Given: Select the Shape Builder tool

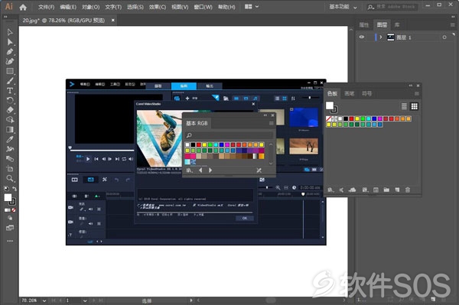Looking at the screenshot, I should click(10, 119).
